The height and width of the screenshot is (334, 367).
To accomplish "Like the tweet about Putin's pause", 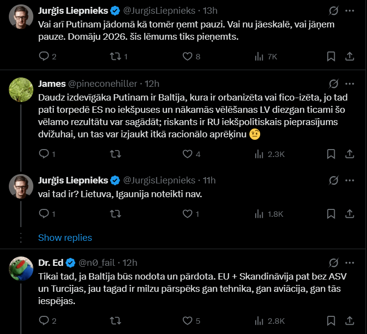I will pyautogui.click(x=187, y=56).
